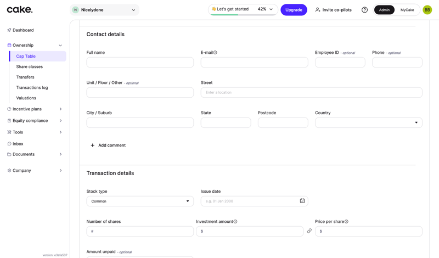The height and width of the screenshot is (258, 439).
Task: Open Share classes in sidebar
Action: click(x=30, y=66)
